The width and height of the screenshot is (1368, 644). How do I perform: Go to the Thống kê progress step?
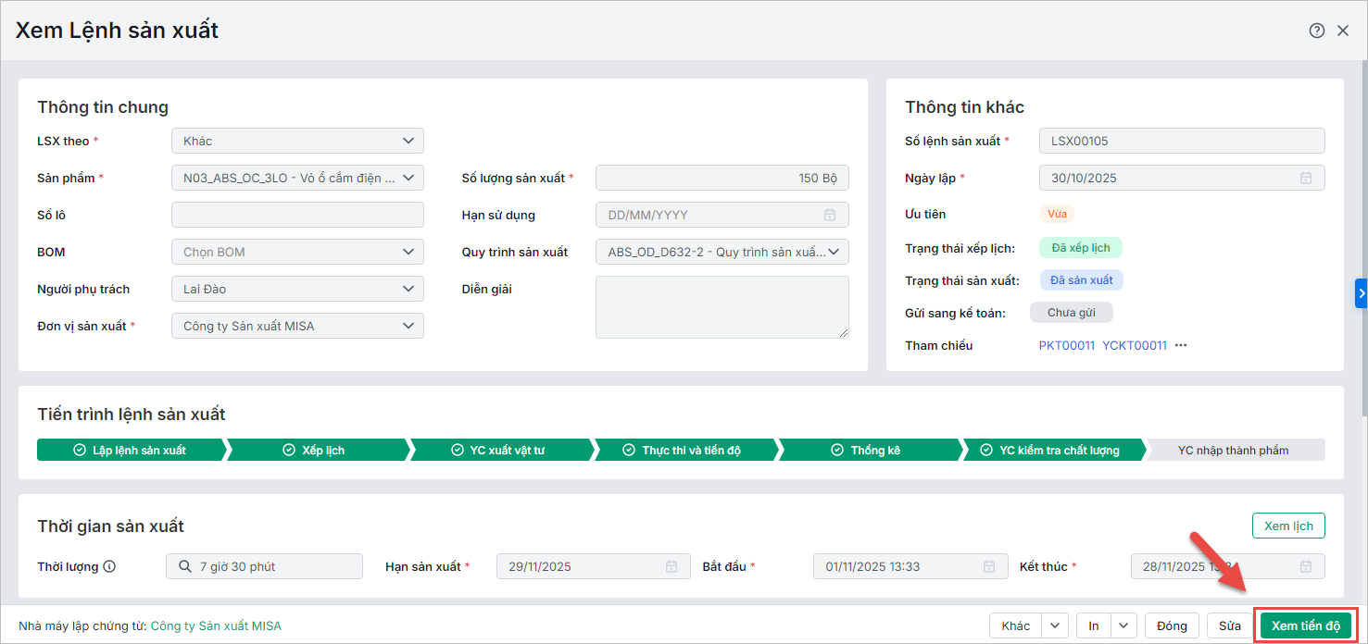869,451
